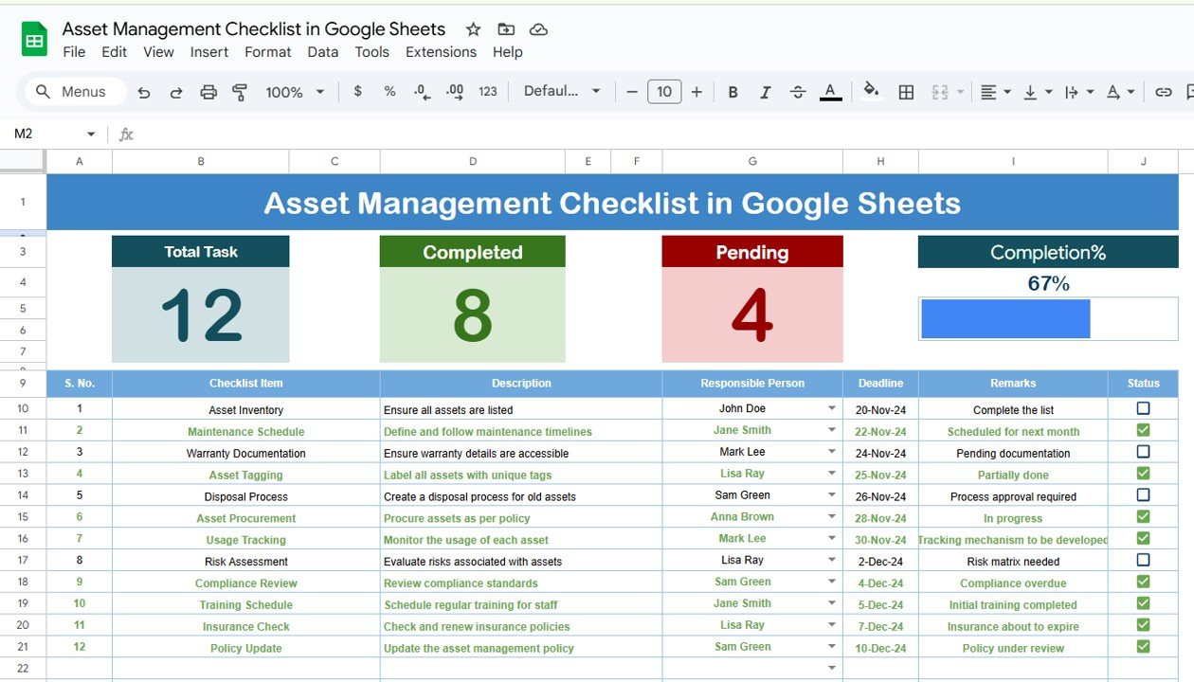This screenshot has height=682, width=1194.
Task: Uncheck the Usage Tracking status box
Action: (x=1143, y=538)
